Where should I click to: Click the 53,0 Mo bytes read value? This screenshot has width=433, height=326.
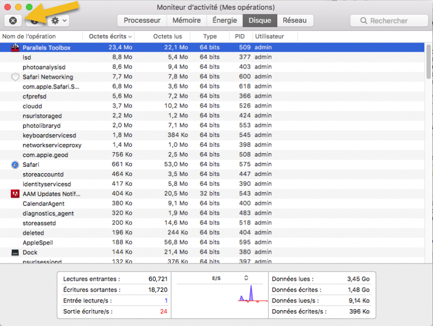[x=176, y=164]
